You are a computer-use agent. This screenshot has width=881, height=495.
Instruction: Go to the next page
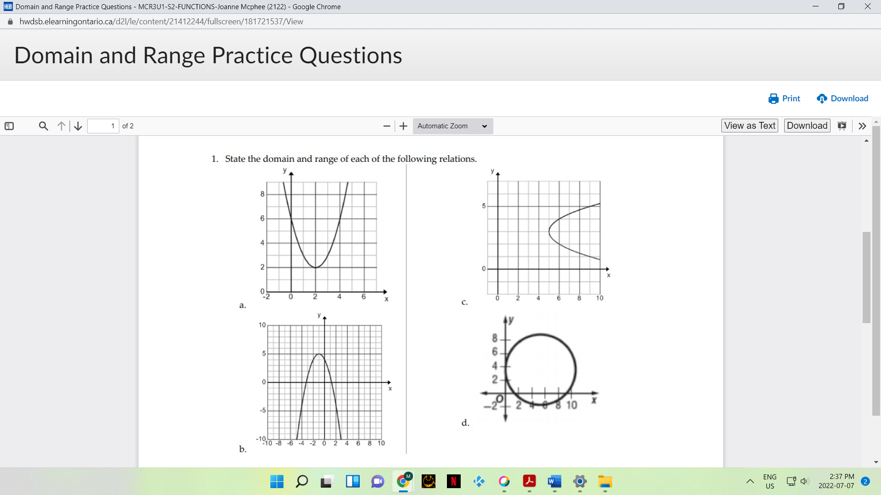click(x=78, y=126)
